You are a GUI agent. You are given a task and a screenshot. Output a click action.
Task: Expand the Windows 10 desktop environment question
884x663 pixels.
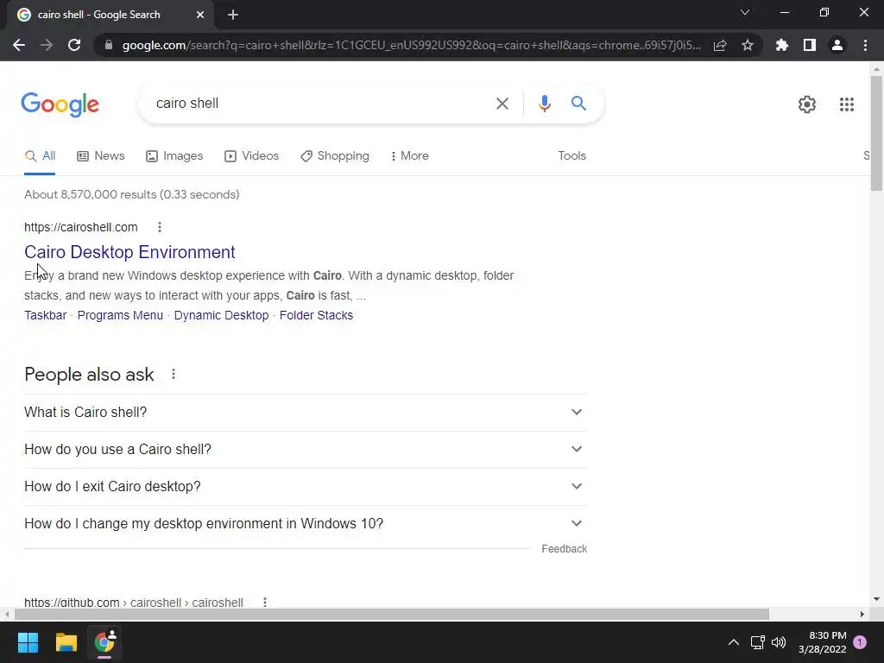(x=305, y=524)
